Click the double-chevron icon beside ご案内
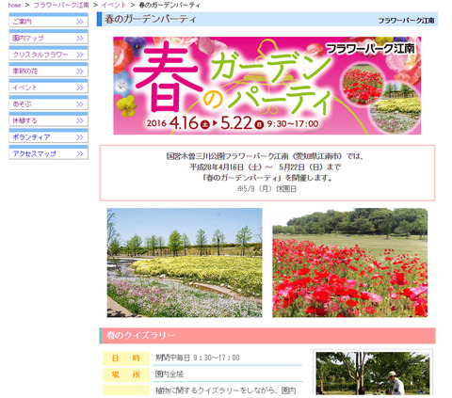Image resolution: width=452 pixels, height=398 pixels. pyautogui.click(x=80, y=22)
